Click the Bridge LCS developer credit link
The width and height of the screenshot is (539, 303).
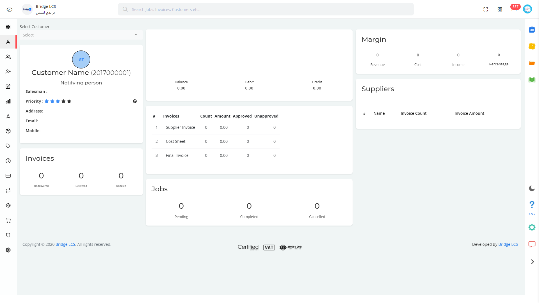[508, 244]
